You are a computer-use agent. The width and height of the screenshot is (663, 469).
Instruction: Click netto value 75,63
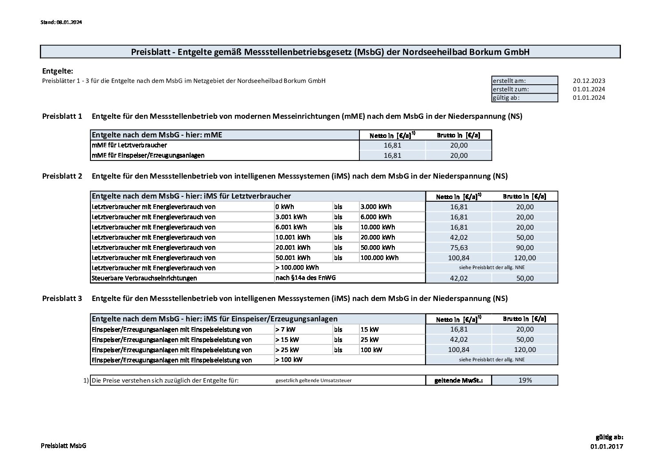pyautogui.click(x=459, y=247)
